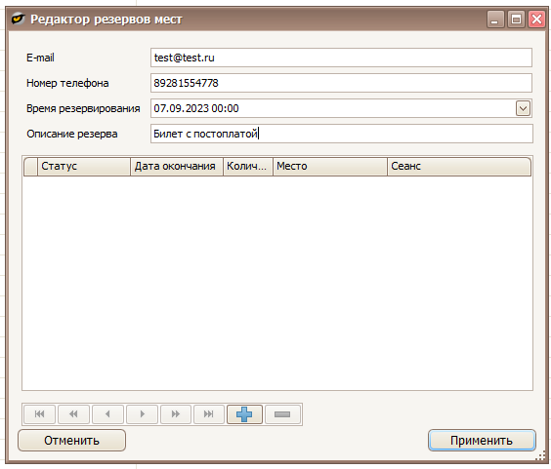The image size is (551, 469).
Task: Jump back a page of records
Action: click(x=73, y=414)
